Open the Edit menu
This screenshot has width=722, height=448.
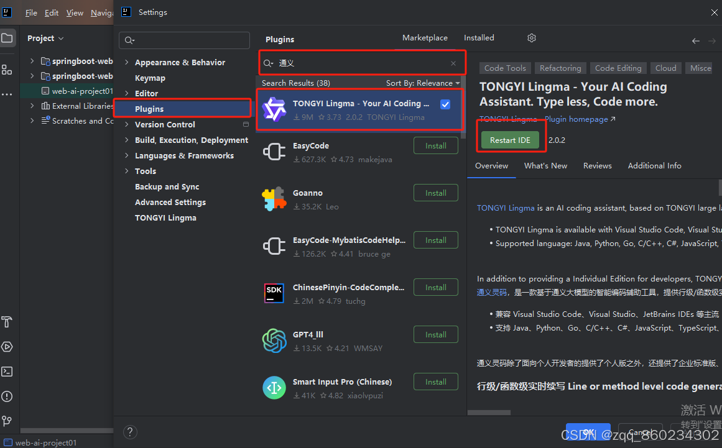52,13
